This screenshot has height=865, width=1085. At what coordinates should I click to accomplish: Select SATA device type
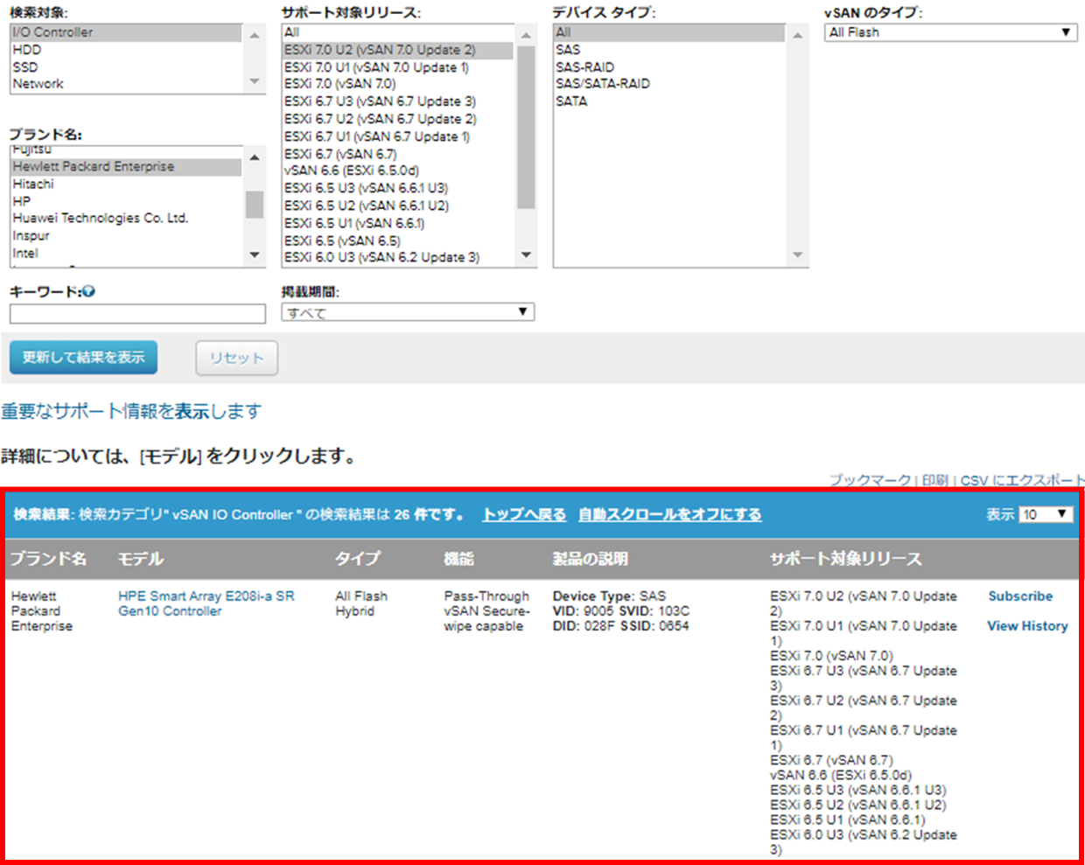click(669, 101)
